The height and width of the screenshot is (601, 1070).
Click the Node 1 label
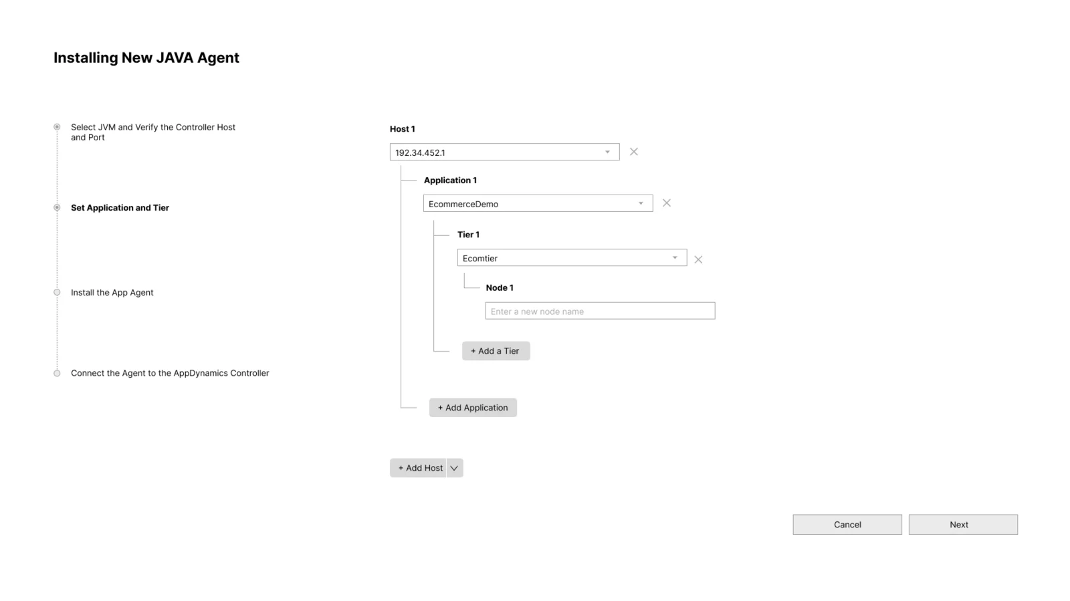(500, 287)
